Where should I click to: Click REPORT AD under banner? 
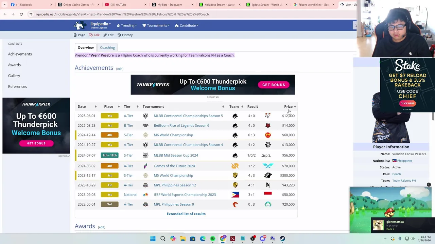[x=213, y=97]
